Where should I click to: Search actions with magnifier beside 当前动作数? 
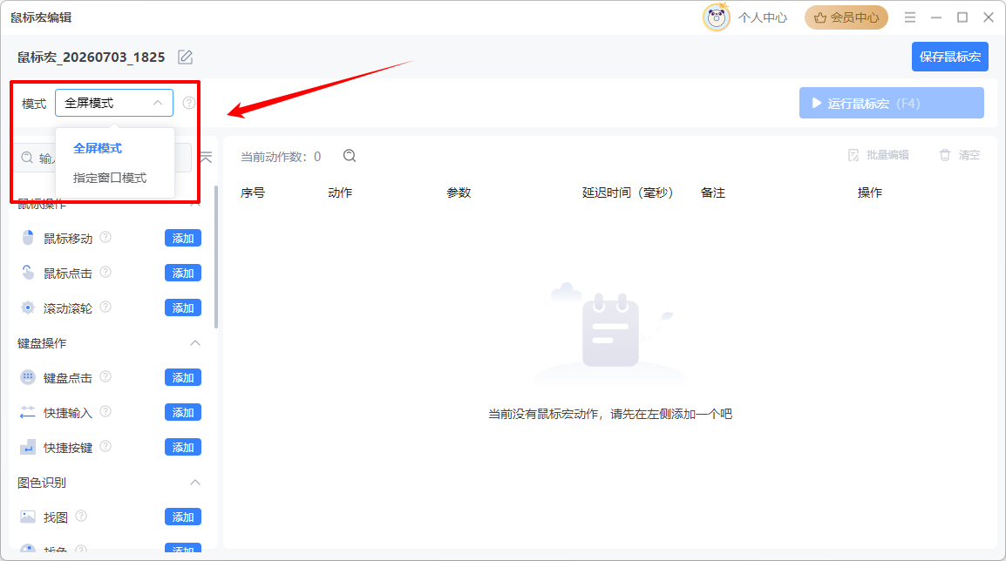click(x=350, y=156)
